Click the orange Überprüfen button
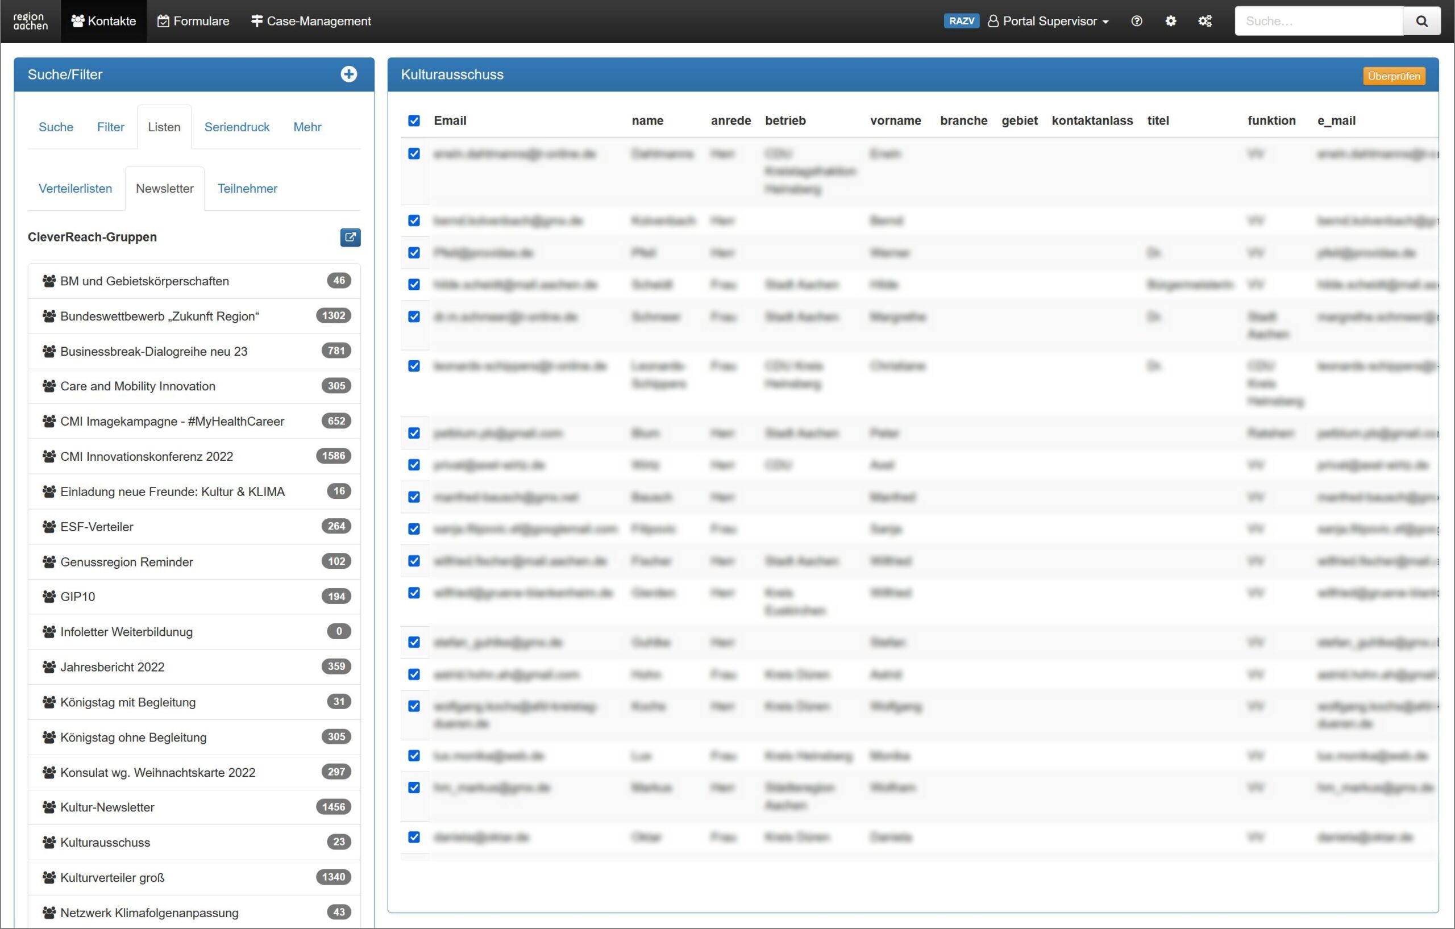1455x929 pixels. click(1394, 76)
